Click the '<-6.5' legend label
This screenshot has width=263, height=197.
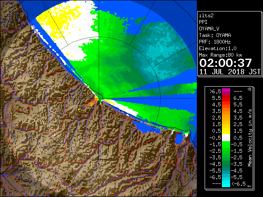pos(238,183)
